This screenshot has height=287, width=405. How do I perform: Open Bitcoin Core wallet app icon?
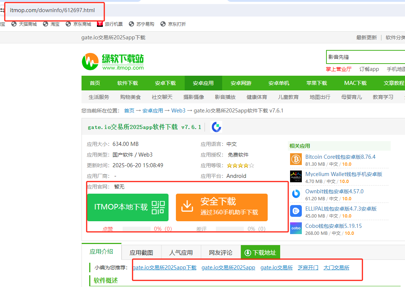[296, 159]
